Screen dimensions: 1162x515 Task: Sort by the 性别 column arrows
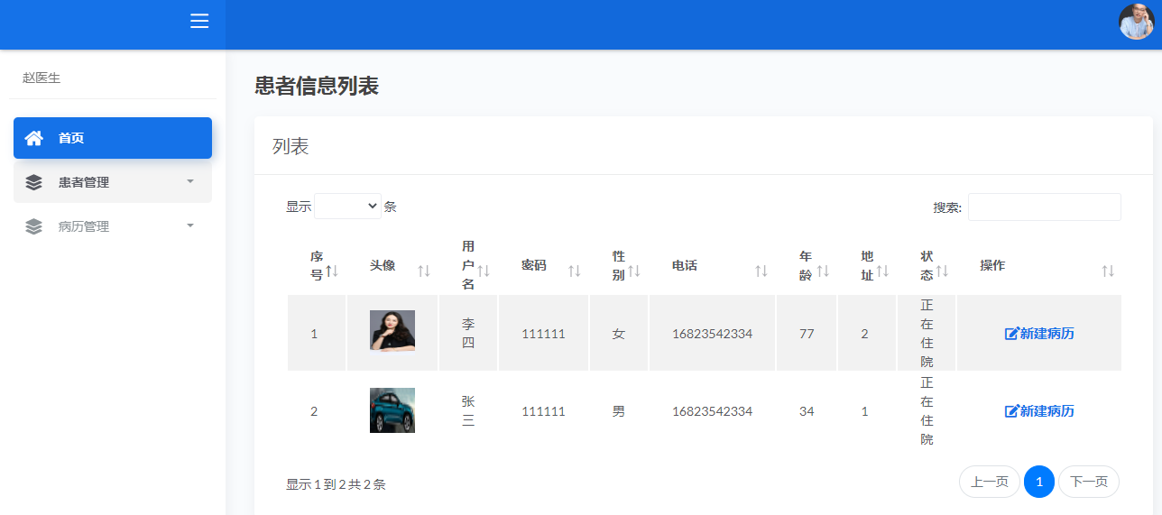(x=634, y=271)
